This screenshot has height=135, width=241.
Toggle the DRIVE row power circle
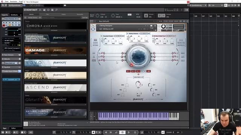click(177, 53)
